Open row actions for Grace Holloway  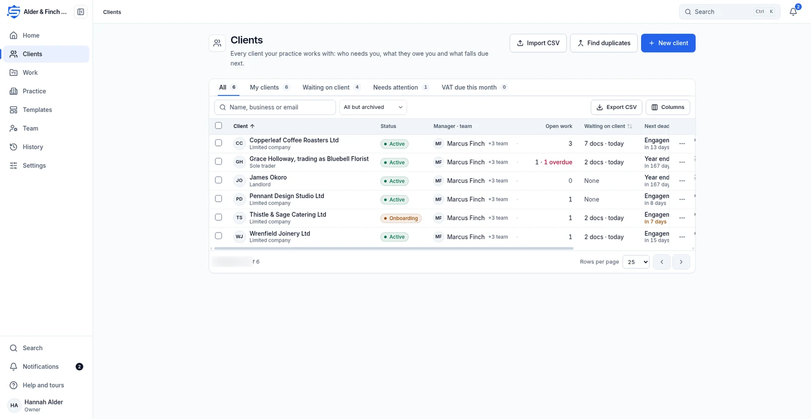(x=682, y=162)
